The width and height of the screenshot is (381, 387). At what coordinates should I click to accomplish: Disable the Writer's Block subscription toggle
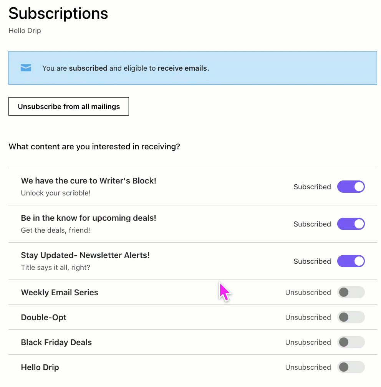(x=351, y=187)
